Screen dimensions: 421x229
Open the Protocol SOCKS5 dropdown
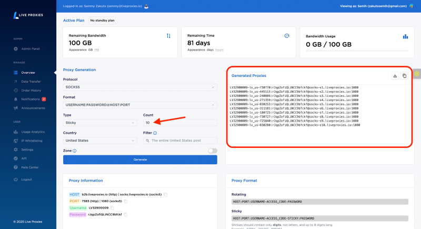[x=140, y=87]
